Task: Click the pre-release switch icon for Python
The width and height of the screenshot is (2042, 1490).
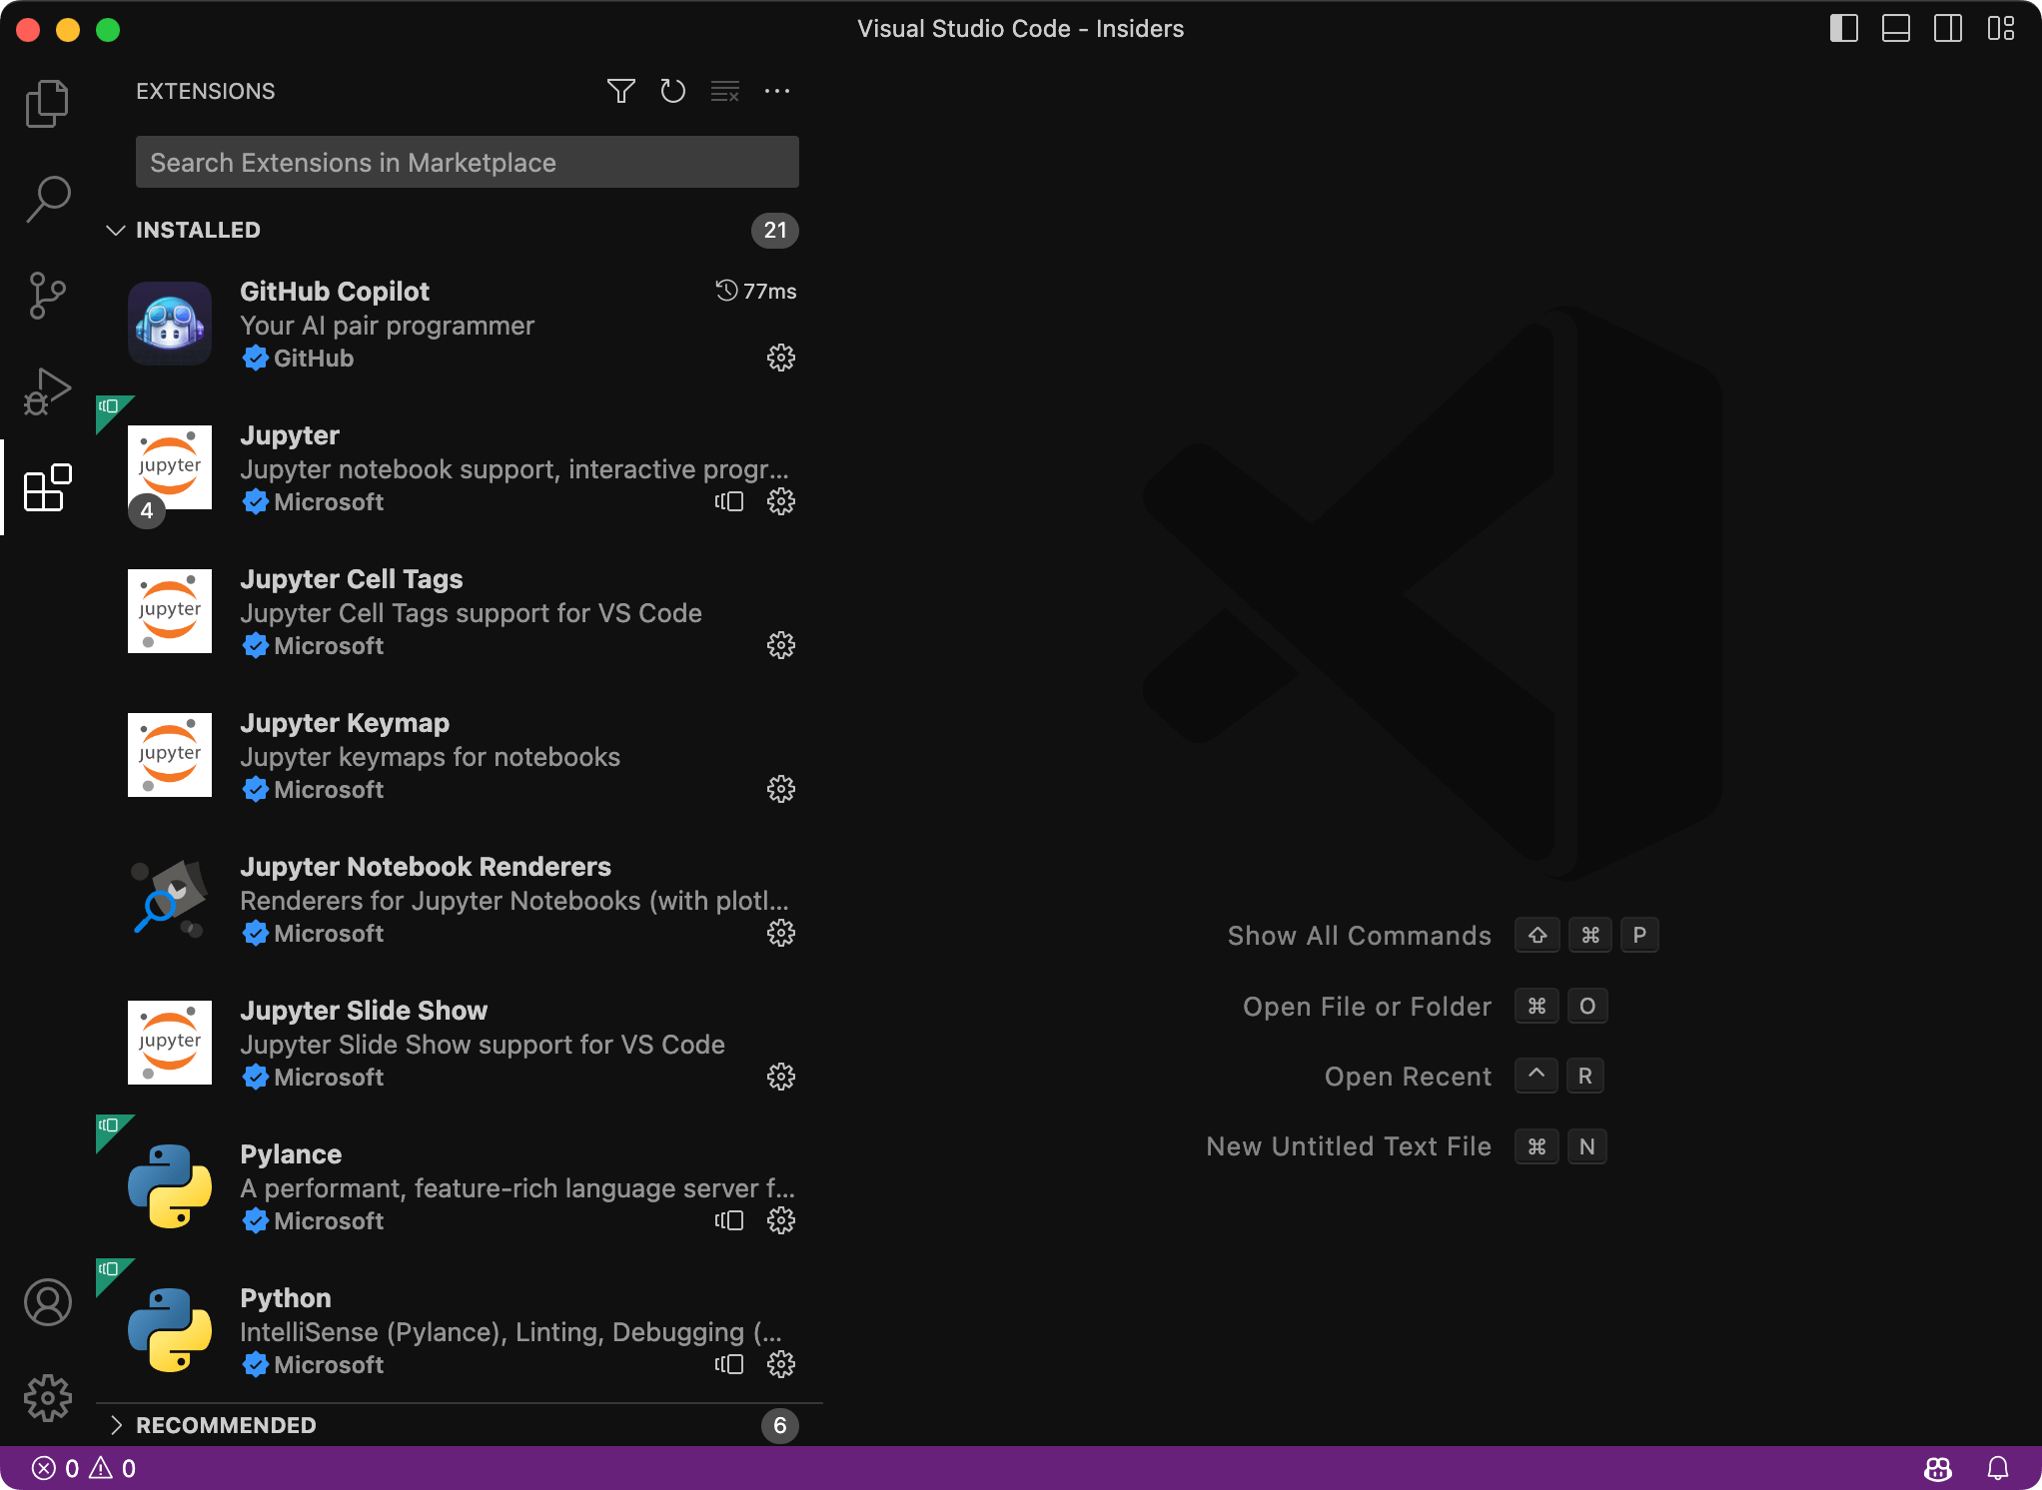Action: [x=729, y=1364]
